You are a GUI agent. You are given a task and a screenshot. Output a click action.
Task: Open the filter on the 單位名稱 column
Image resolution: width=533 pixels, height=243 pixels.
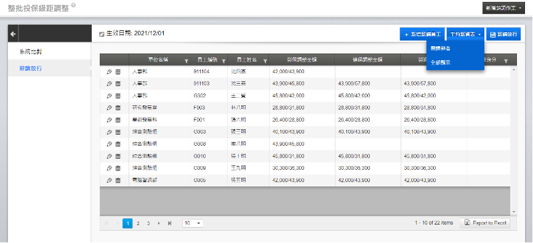click(186, 61)
